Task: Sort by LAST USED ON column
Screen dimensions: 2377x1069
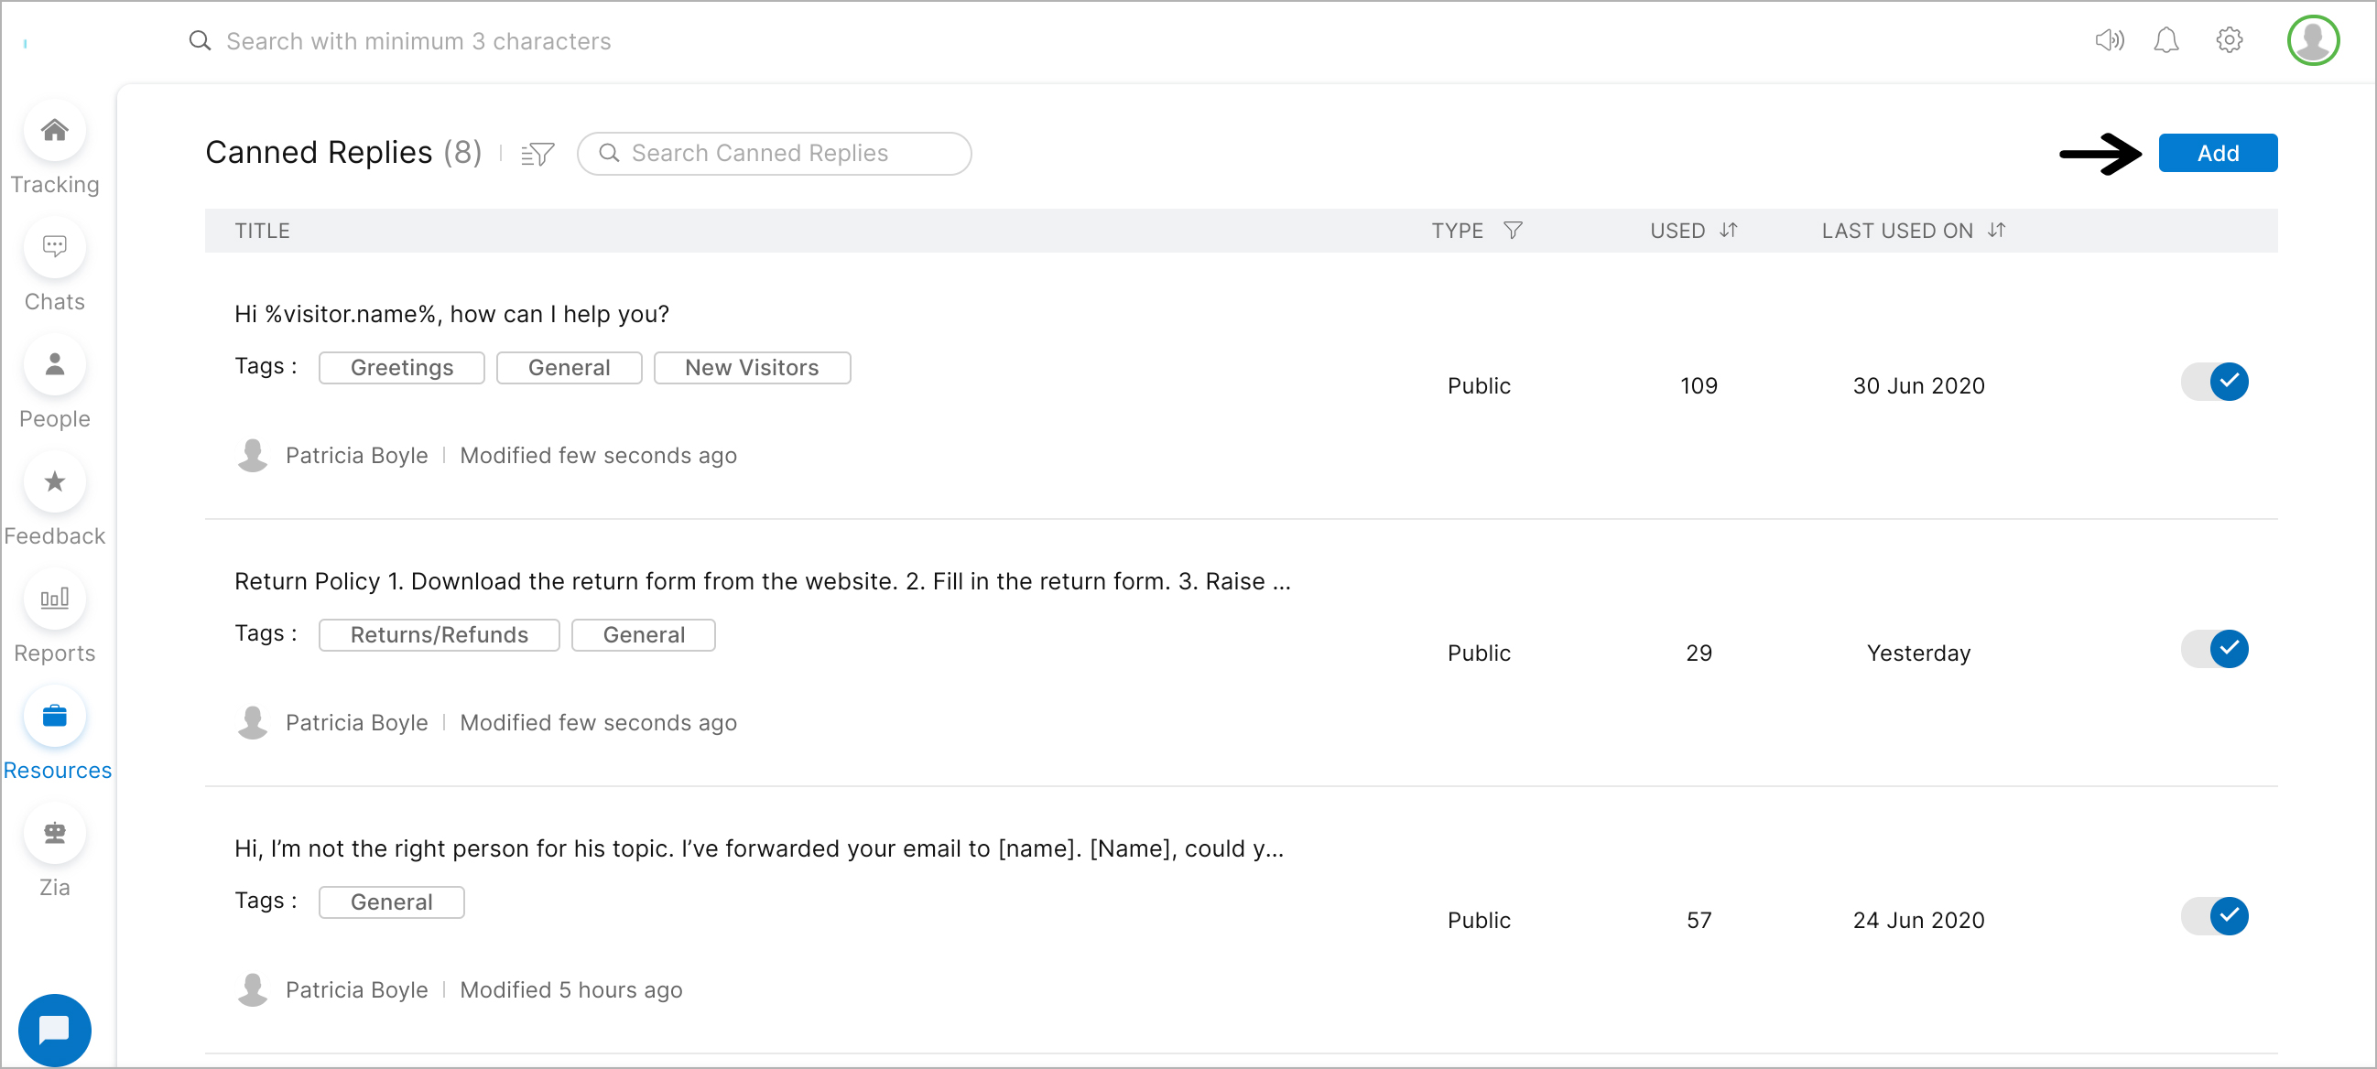Action: pos(1997,231)
